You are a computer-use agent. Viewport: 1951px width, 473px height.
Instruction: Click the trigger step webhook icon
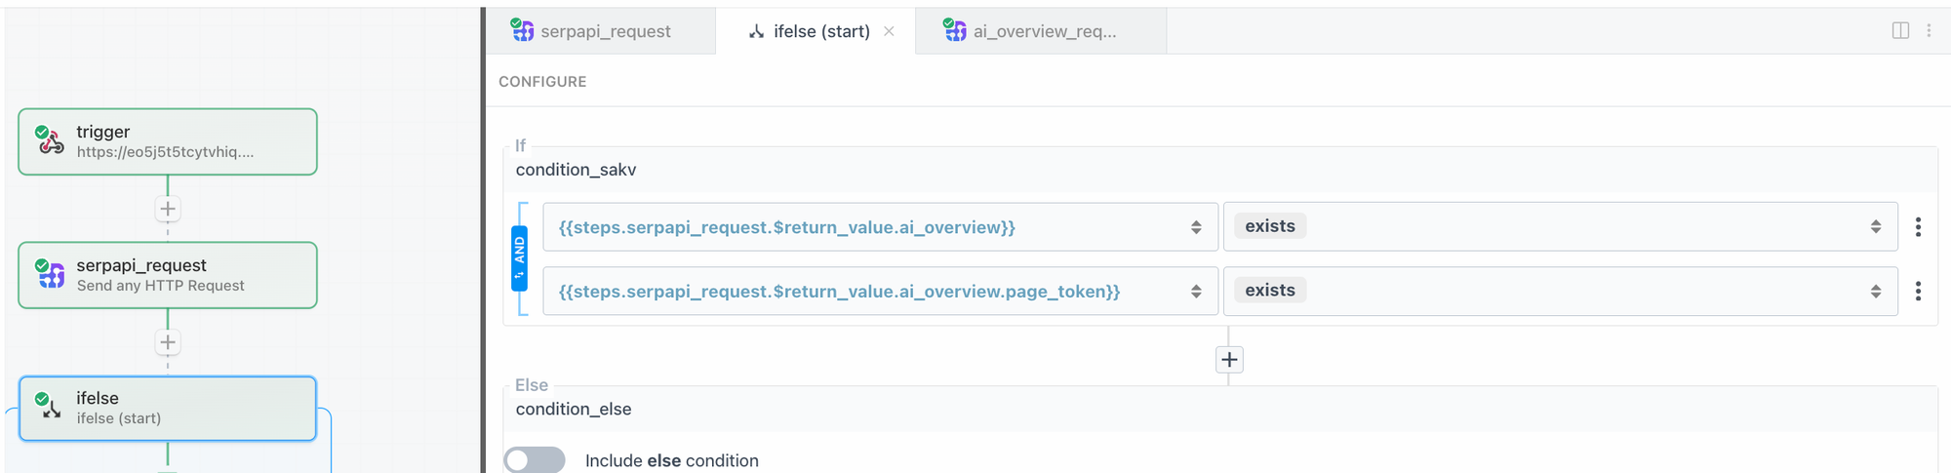(50, 141)
